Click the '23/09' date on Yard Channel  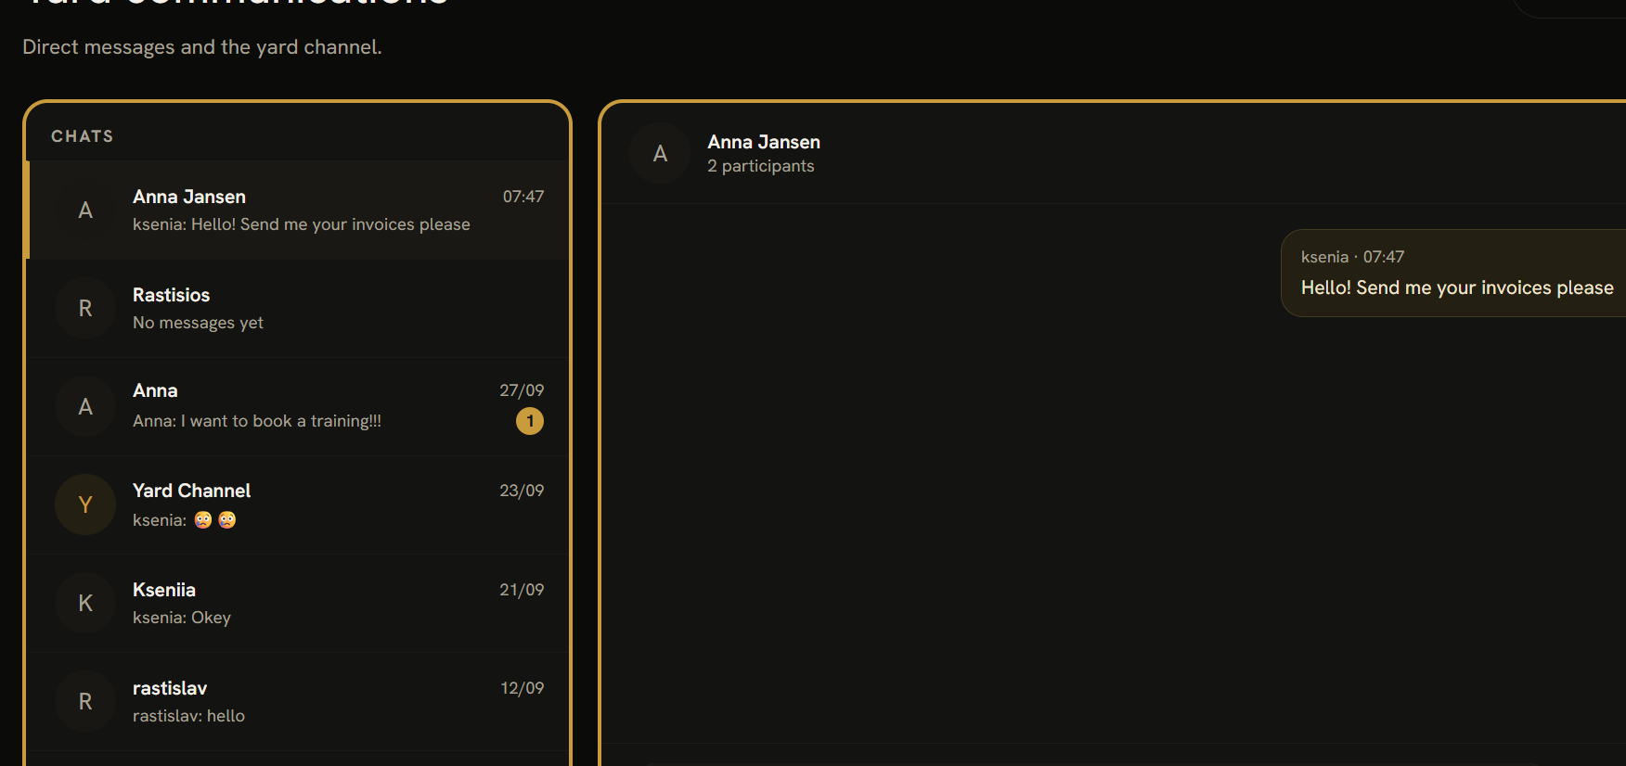coord(522,491)
